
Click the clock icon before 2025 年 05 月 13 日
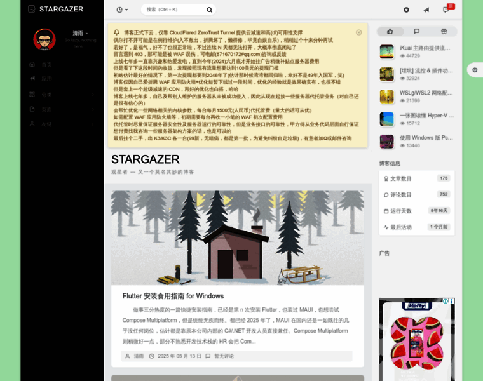coord(151,356)
